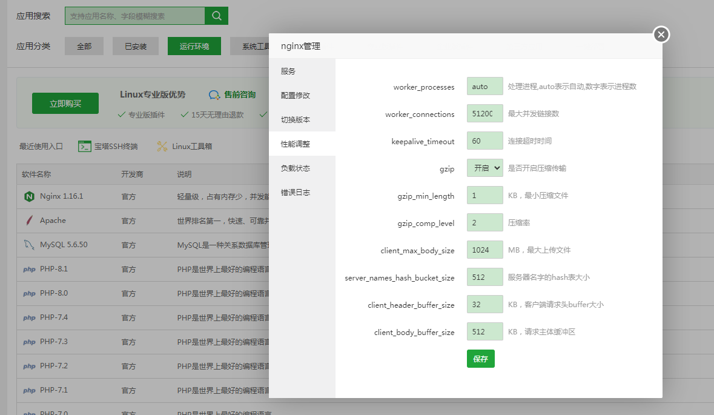This screenshot has height=415, width=714.
Task: Edit the client_header_buffer_size field
Action: tap(484, 304)
